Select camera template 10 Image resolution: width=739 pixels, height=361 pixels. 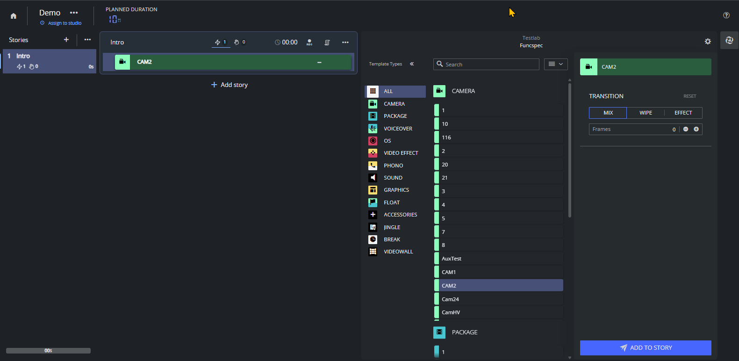(498, 124)
